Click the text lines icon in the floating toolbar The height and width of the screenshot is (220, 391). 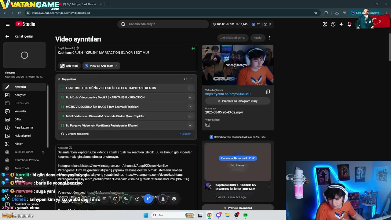(x=104, y=199)
